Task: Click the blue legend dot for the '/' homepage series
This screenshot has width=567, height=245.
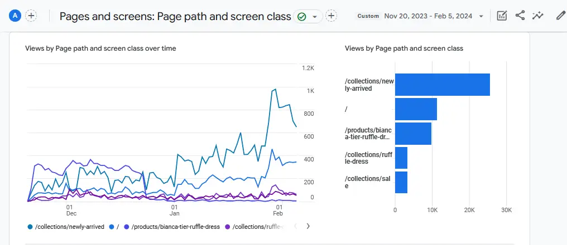Action: pyautogui.click(x=112, y=227)
